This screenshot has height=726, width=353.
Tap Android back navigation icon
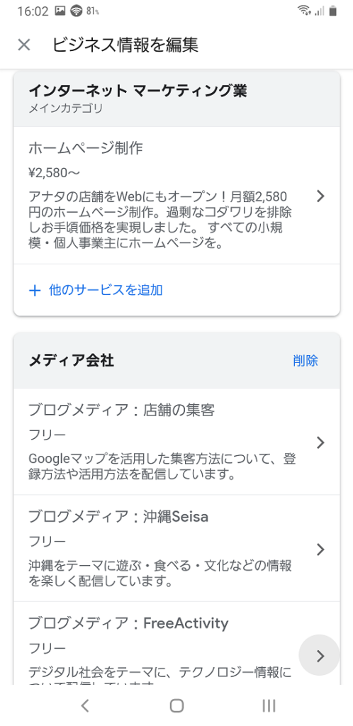coord(84,705)
